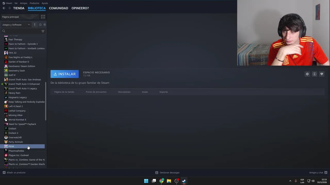
Task: Open the COMUNIDAD section
Action: (x=59, y=8)
